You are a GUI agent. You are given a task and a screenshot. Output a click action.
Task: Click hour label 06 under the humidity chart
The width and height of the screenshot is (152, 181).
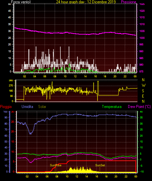47,176
